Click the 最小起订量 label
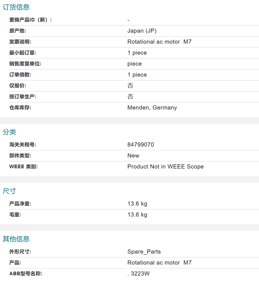This screenshot has width=259, height=281. 23,53
